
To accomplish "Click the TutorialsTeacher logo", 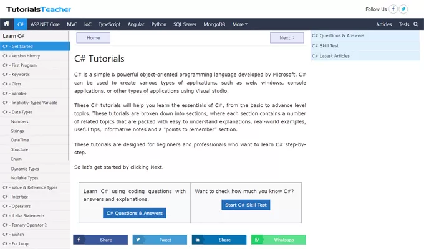I will point(39,9).
